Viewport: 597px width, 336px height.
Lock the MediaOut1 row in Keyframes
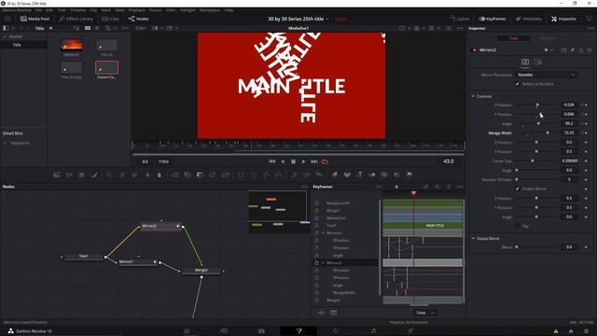(316, 217)
